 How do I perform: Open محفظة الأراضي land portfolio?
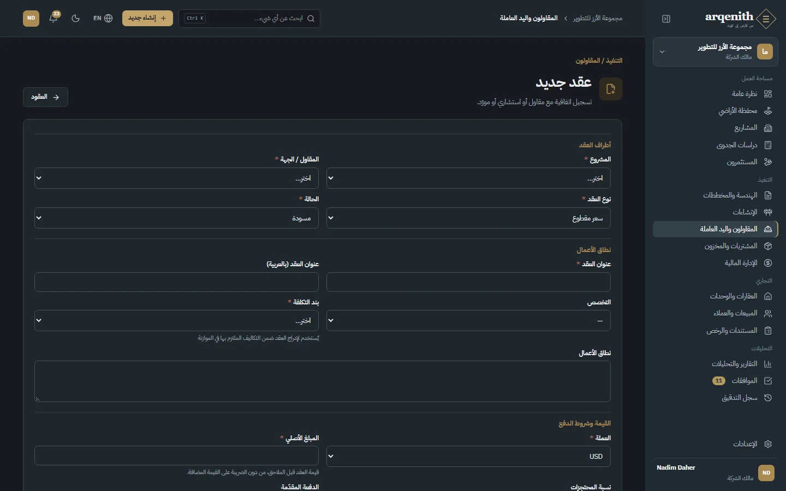[x=715, y=111]
